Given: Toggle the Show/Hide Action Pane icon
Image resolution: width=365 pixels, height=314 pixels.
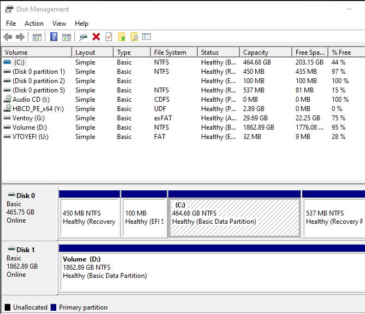Looking at the screenshot, I should point(67,37).
